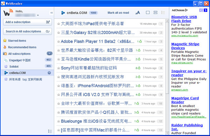Open search options magnifier dropdown

48,32
